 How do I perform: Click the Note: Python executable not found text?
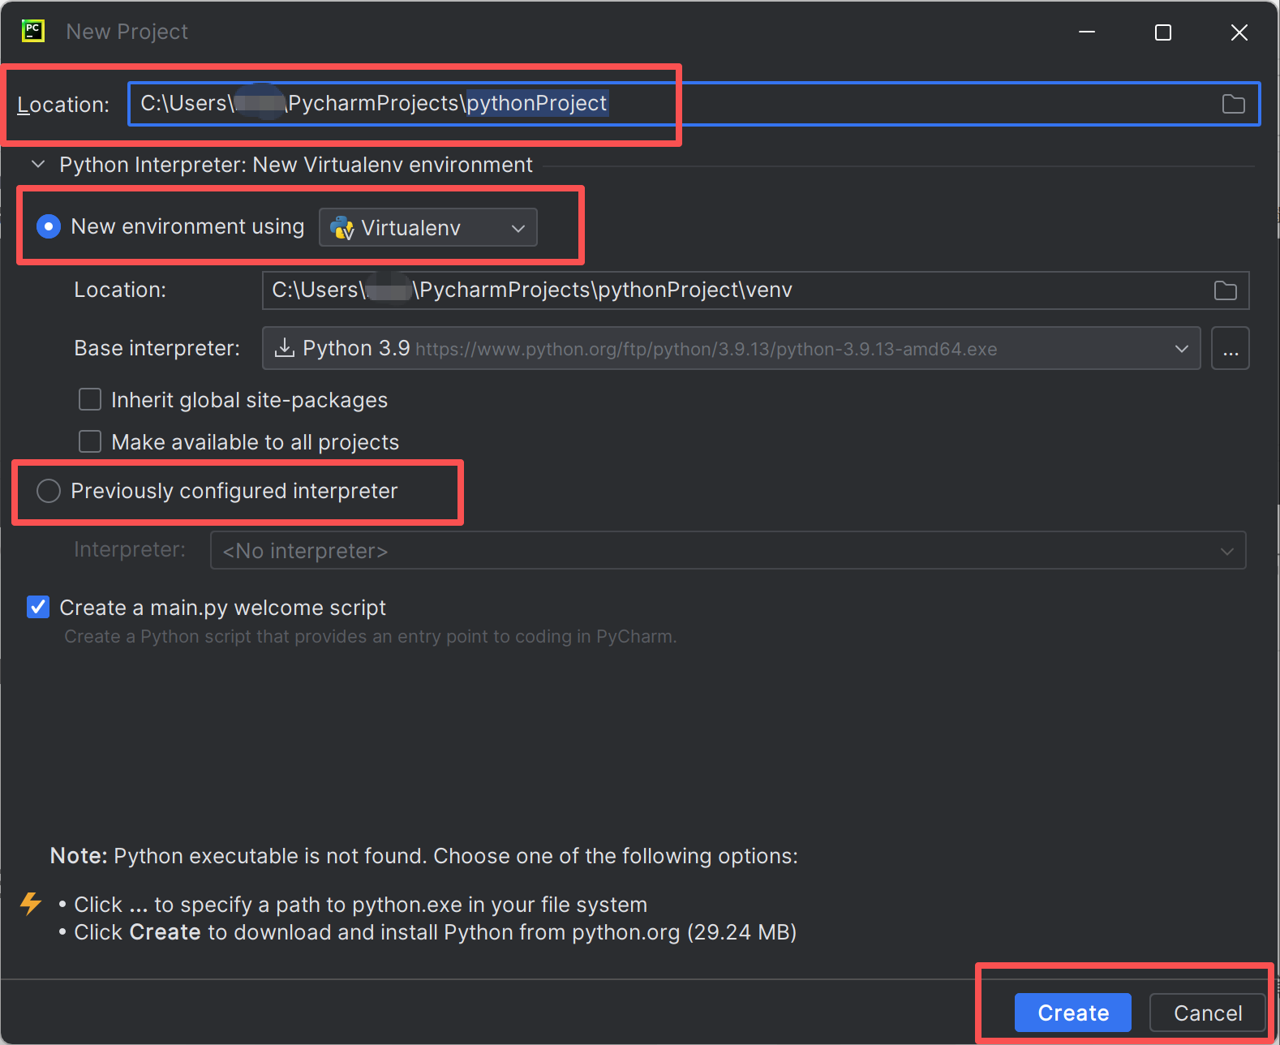click(423, 856)
